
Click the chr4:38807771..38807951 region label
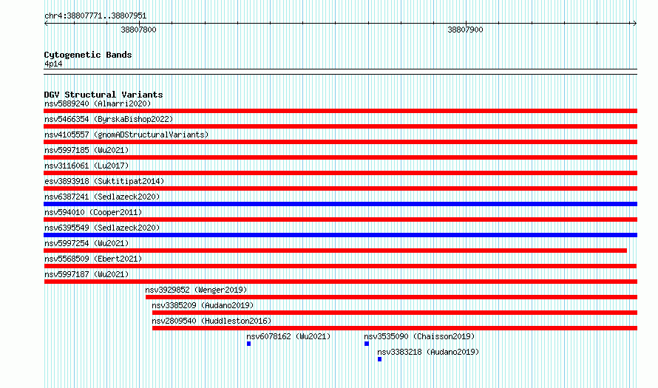[x=95, y=16]
